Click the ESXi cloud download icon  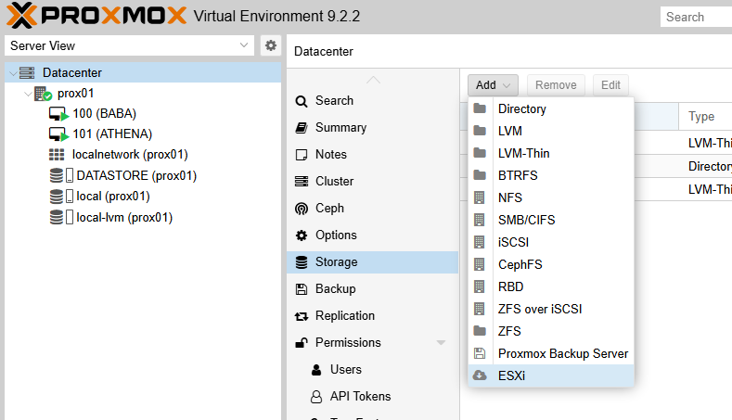(480, 375)
